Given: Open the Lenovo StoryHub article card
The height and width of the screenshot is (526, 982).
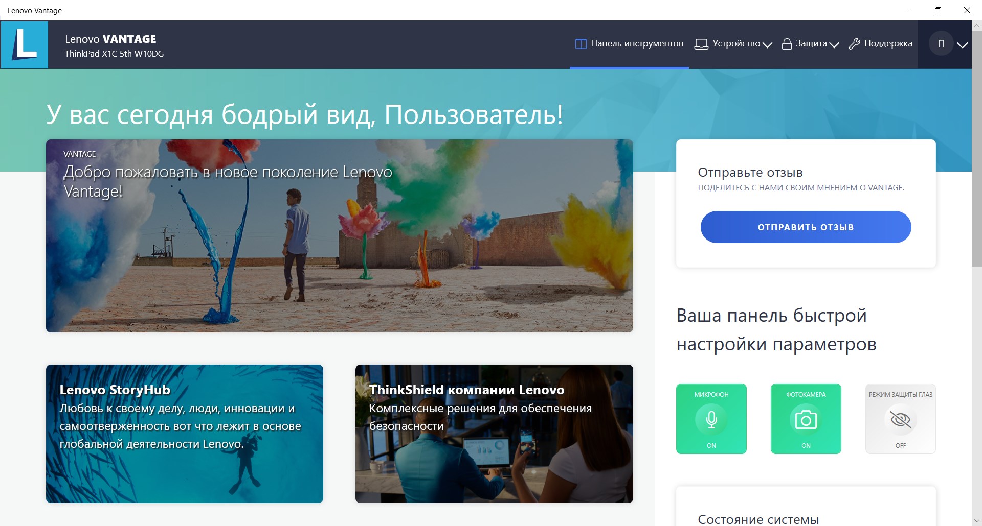Looking at the screenshot, I should (x=185, y=434).
